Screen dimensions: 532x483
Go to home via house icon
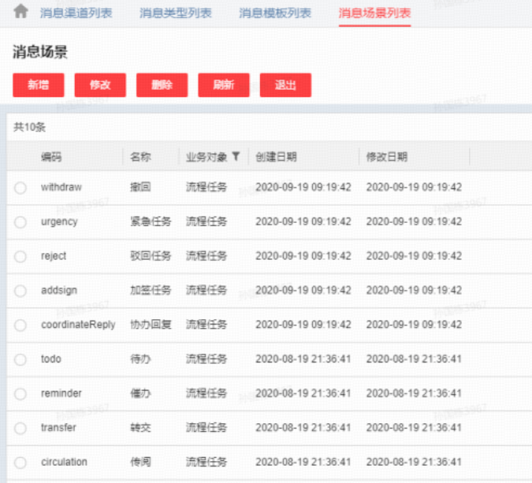click(x=20, y=11)
